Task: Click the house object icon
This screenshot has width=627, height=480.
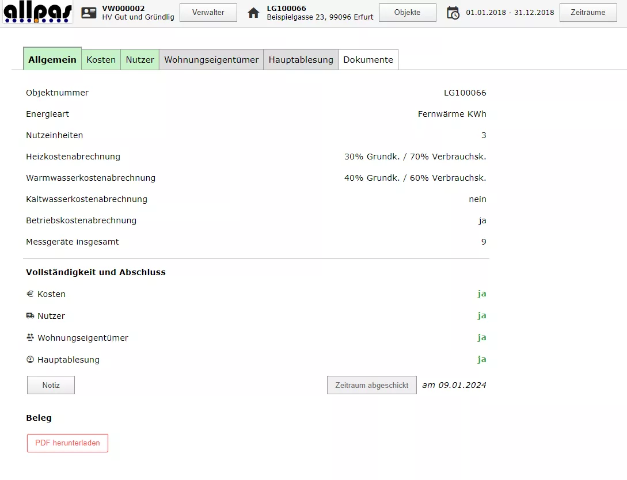Action: [x=253, y=13]
